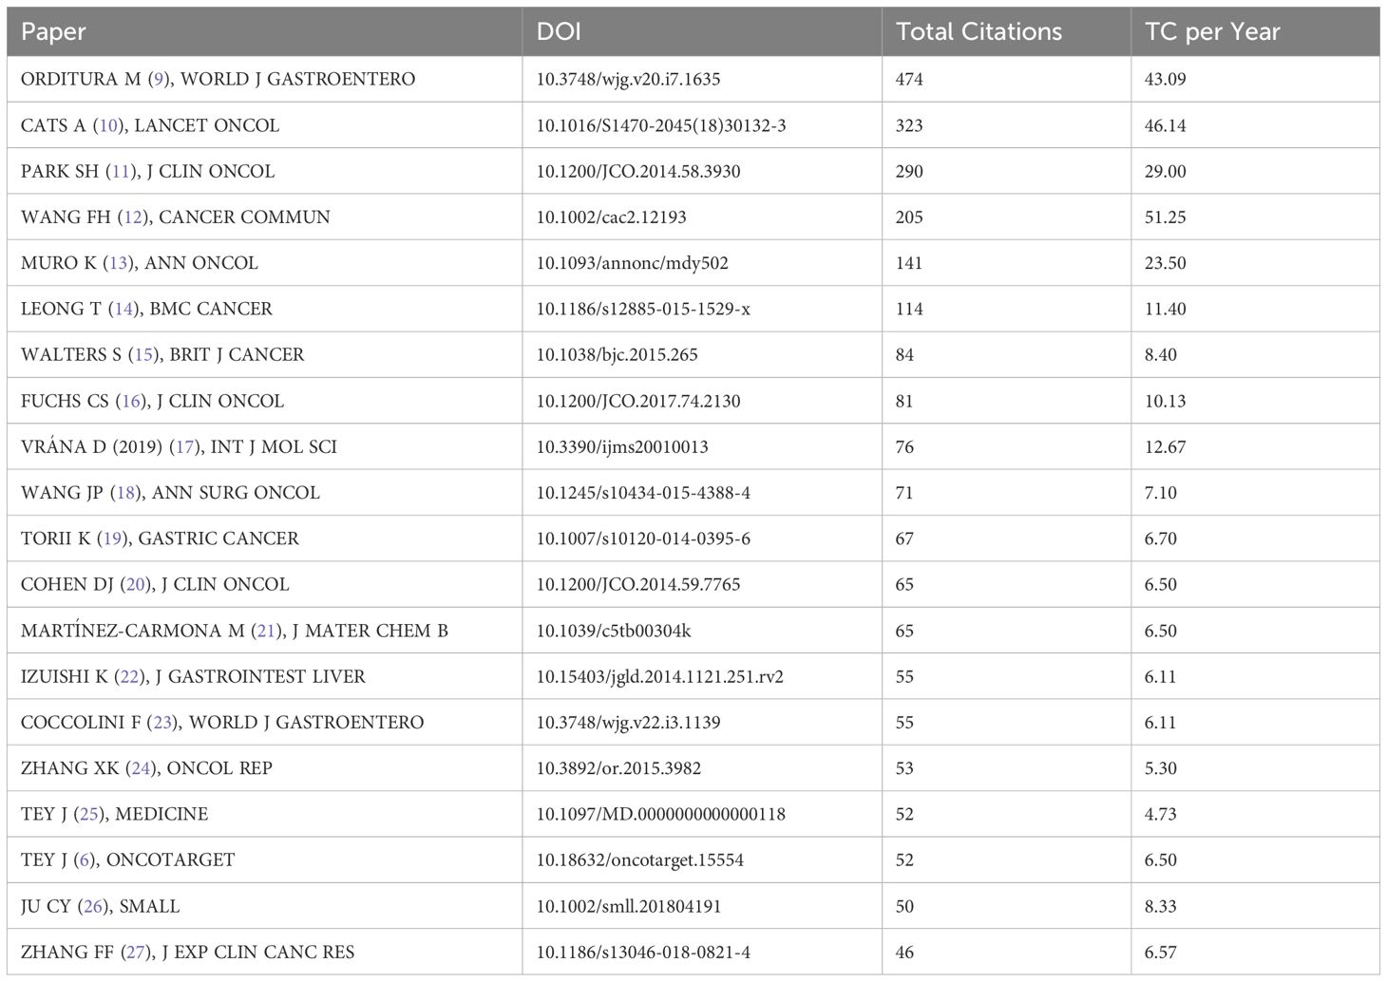This screenshot has width=1387, height=982.
Task: Click total citations value 290
Action: pyautogui.click(x=909, y=171)
